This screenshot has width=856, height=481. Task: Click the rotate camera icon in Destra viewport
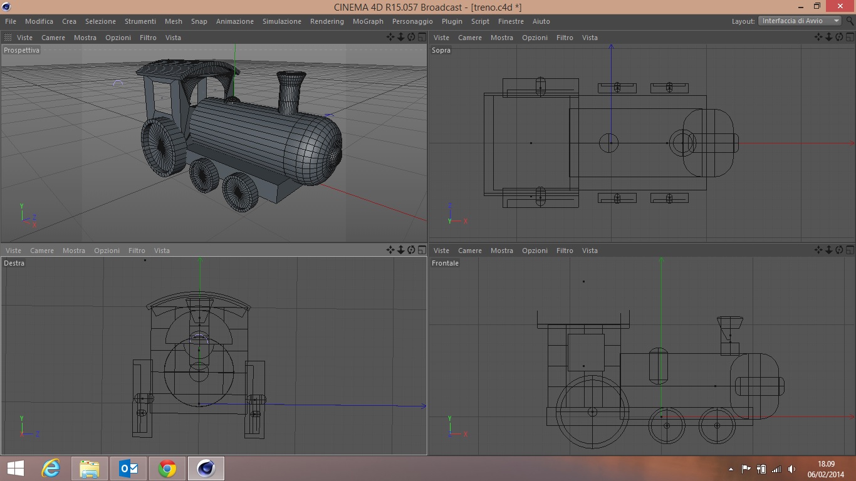tap(411, 251)
